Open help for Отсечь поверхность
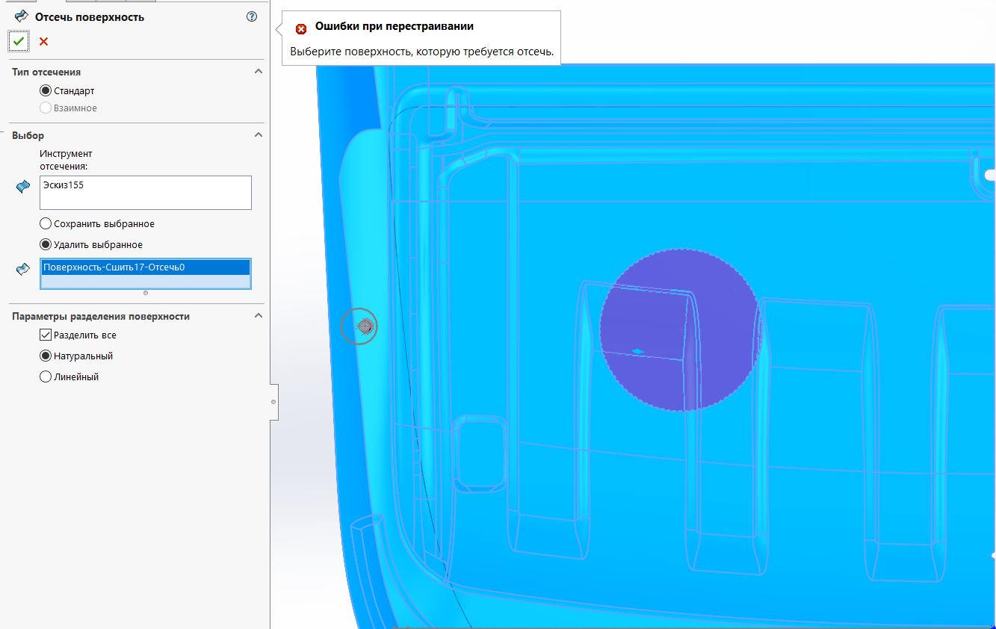This screenshot has height=629, width=996. click(x=252, y=16)
